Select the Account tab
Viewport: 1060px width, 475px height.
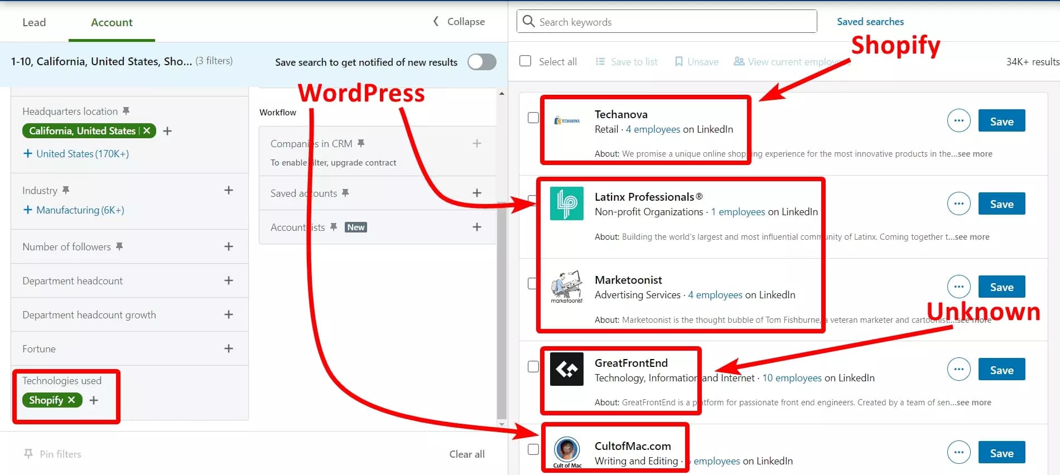point(112,22)
